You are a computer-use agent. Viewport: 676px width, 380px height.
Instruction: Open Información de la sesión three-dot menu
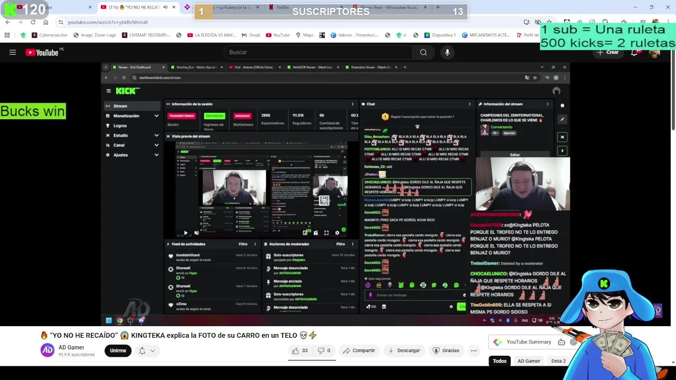(x=352, y=104)
